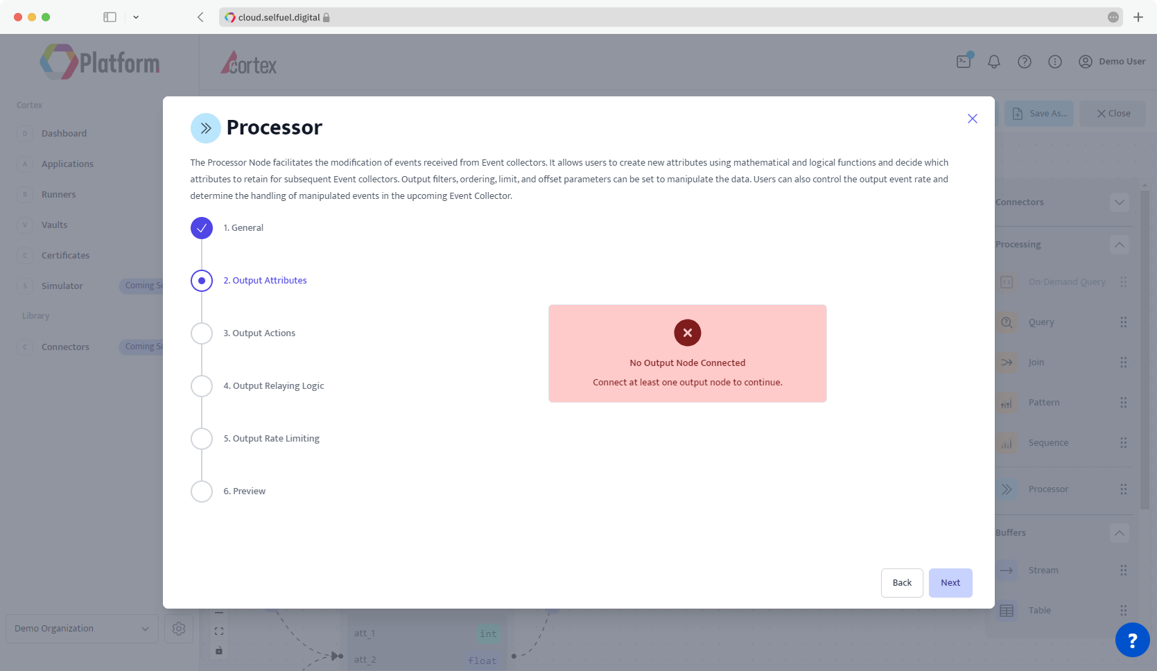1157x671 pixels.
Task: Open the sidebar Connectors library item
Action: click(66, 347)
